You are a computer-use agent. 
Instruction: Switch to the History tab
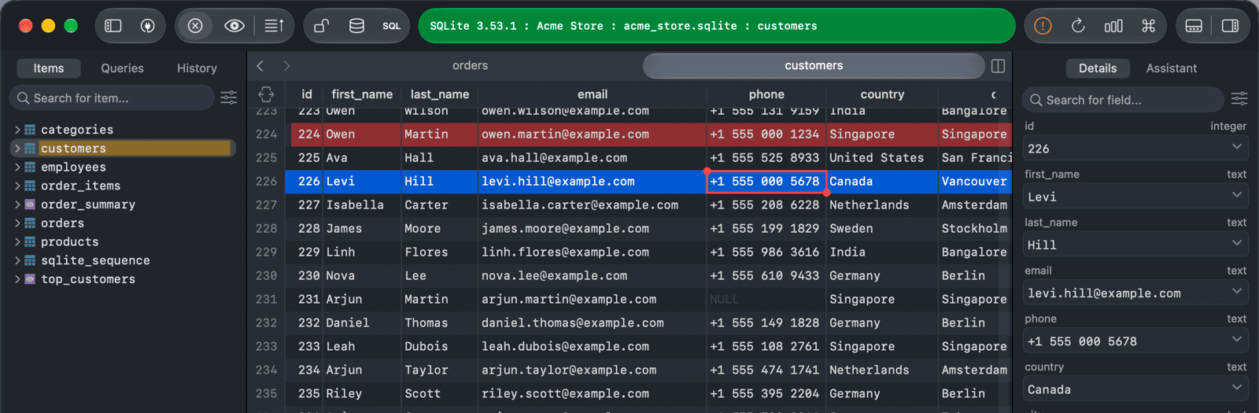pos(197,68)
